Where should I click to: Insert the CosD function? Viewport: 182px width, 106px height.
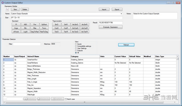point(57,28)
